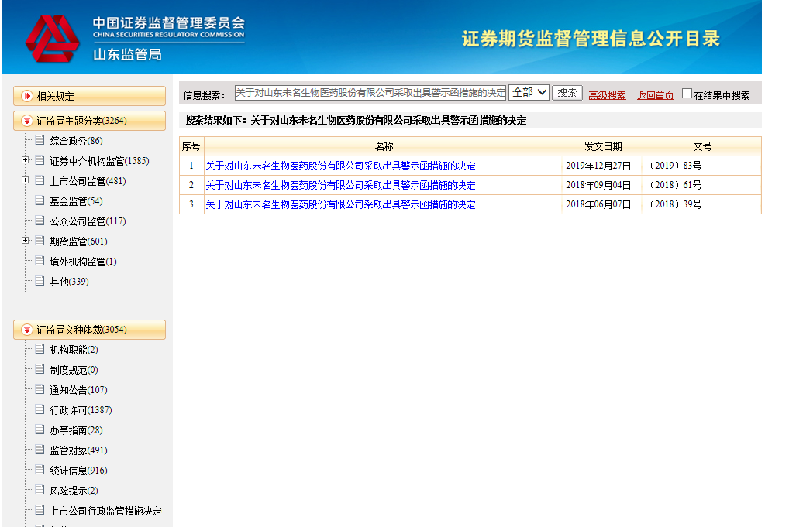Screen dimensions: 789x527
Task: Click the 序号 column header
Action: (191, 146)
